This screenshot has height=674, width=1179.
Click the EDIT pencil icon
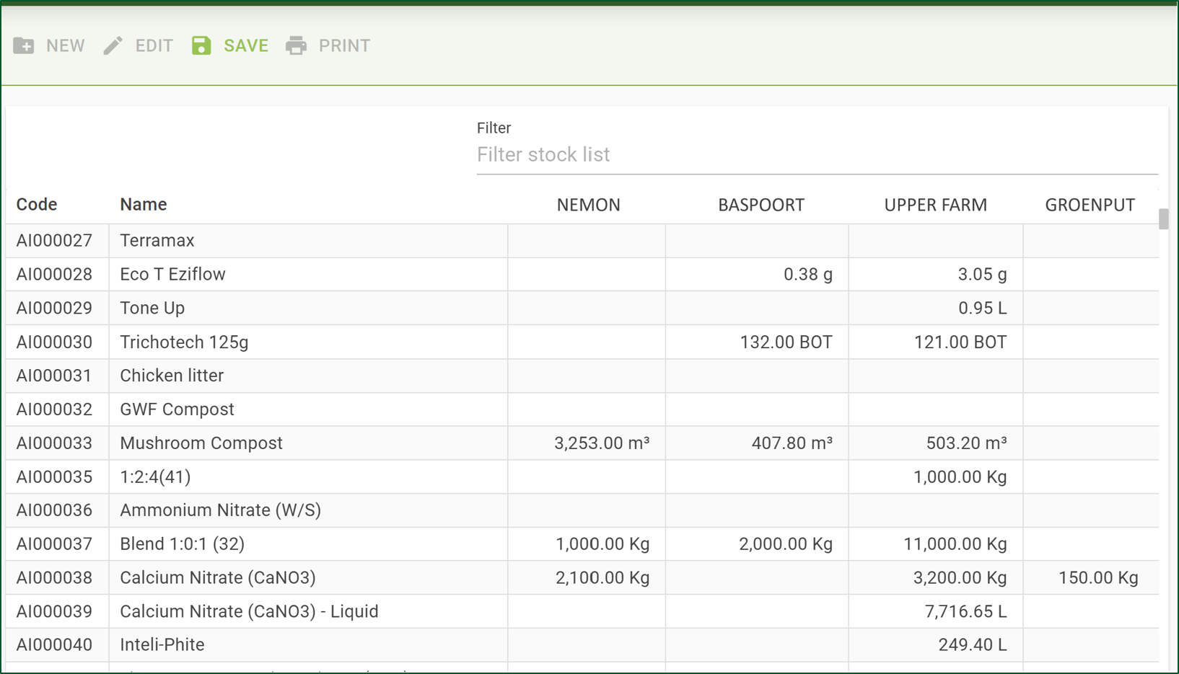point(113,45)
